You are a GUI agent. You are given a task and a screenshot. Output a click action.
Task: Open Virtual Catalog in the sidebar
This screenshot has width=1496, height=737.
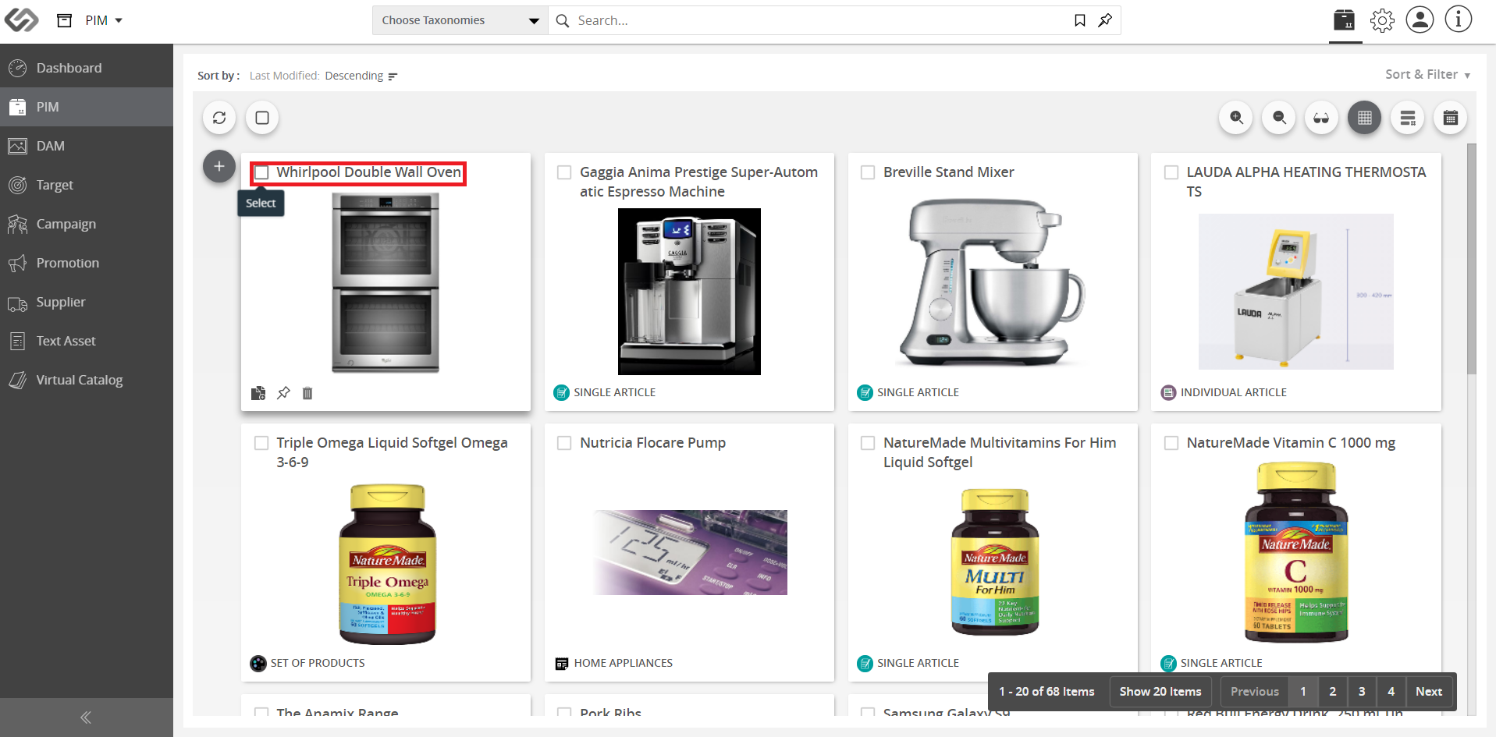coord(87,380)
